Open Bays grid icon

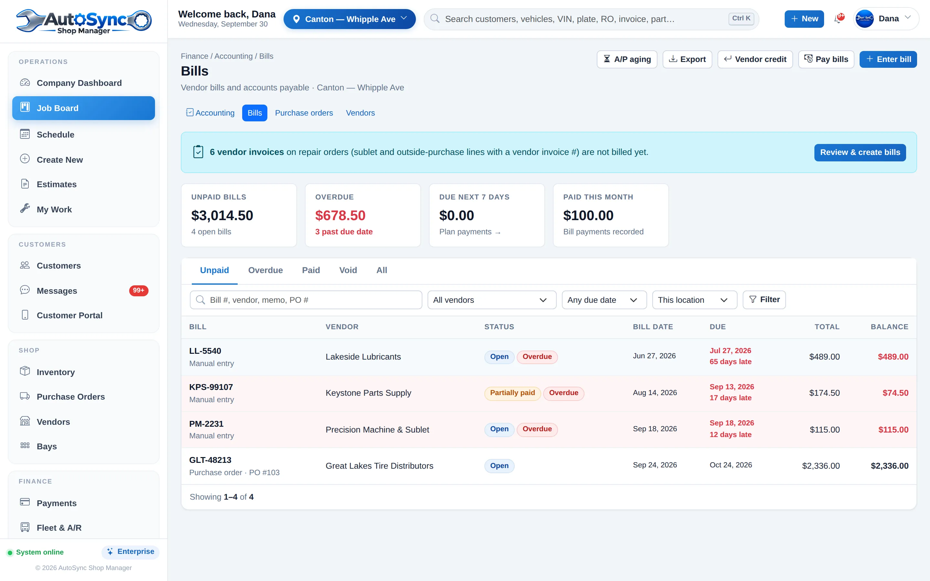click(x=25, y=446)
